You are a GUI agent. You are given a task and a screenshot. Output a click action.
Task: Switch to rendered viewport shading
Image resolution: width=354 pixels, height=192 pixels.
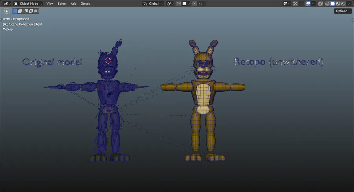coord(343,4)
